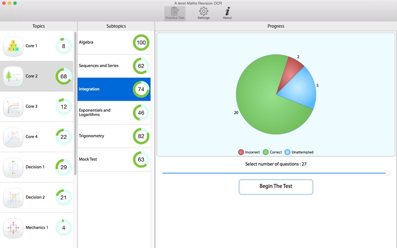Image resolution: width=397 pixels, height=248 pixels.
Task: Click the Incorrect legend marker
Action: click(241, 152)
